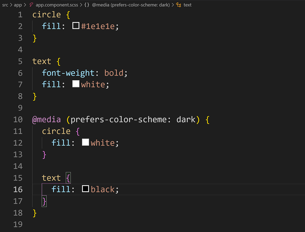Viewport: 305px width, 232px height.
Task: Click line number 10 in the gutter
Action: [x=18, y=119]
